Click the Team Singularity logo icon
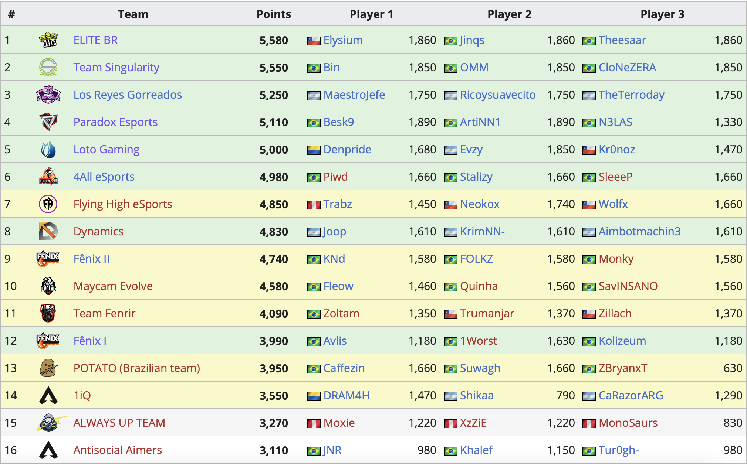The width and height of the screenshot is (747, 464). (x=48, y=67)
